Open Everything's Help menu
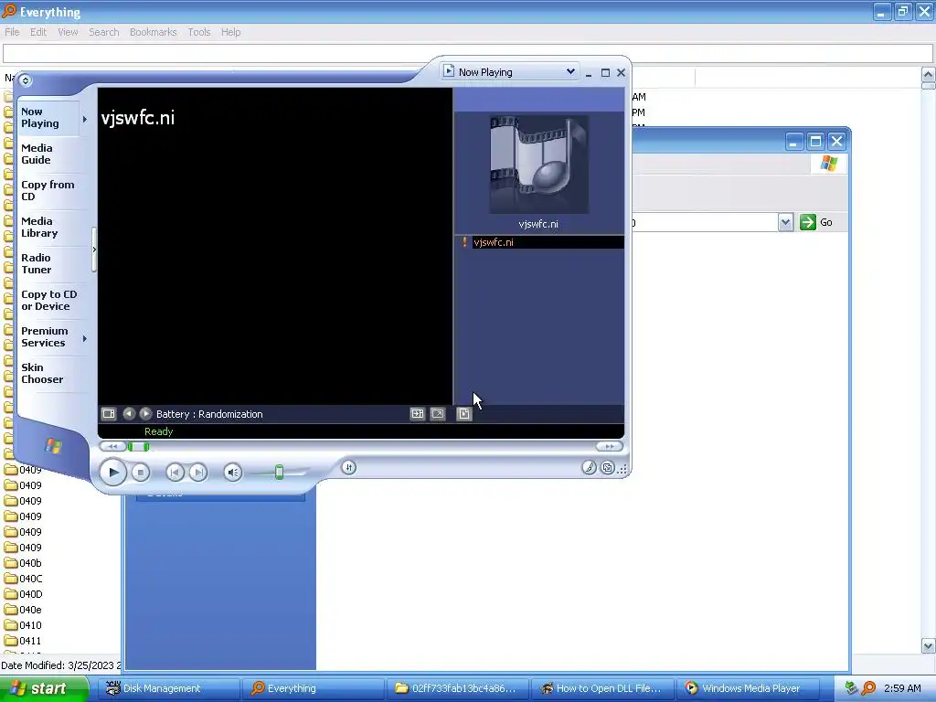This screenshot has height=702, width=936. click(x=230, y=32)
